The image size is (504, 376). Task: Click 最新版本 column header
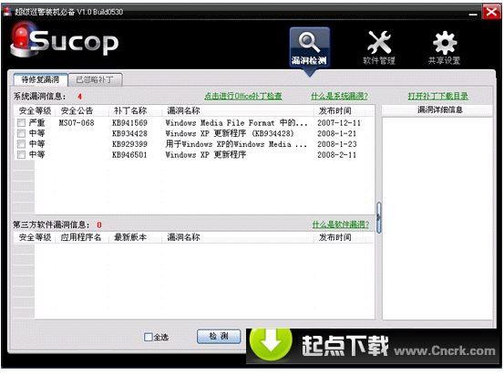(134, 237)
